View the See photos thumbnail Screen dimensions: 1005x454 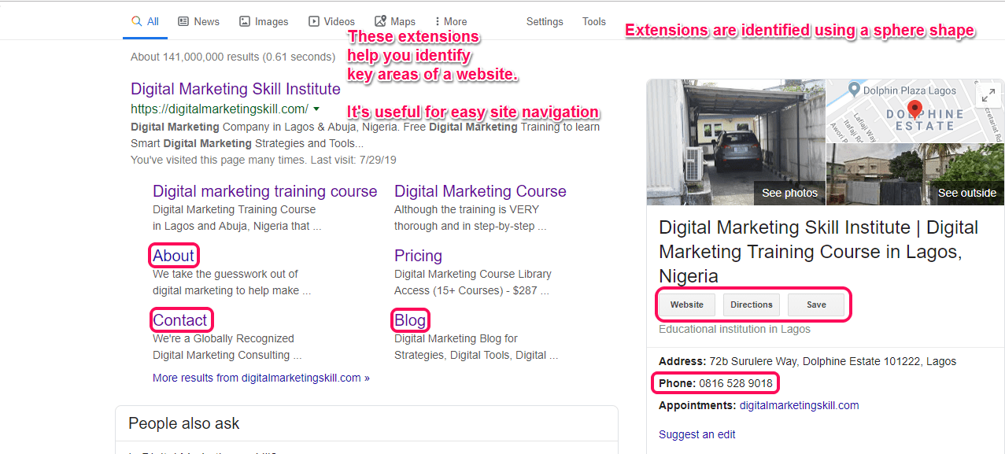coord(736,142)
